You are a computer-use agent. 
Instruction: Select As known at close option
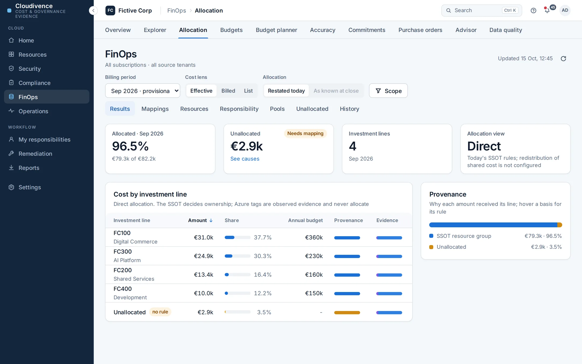coord(336,91)
